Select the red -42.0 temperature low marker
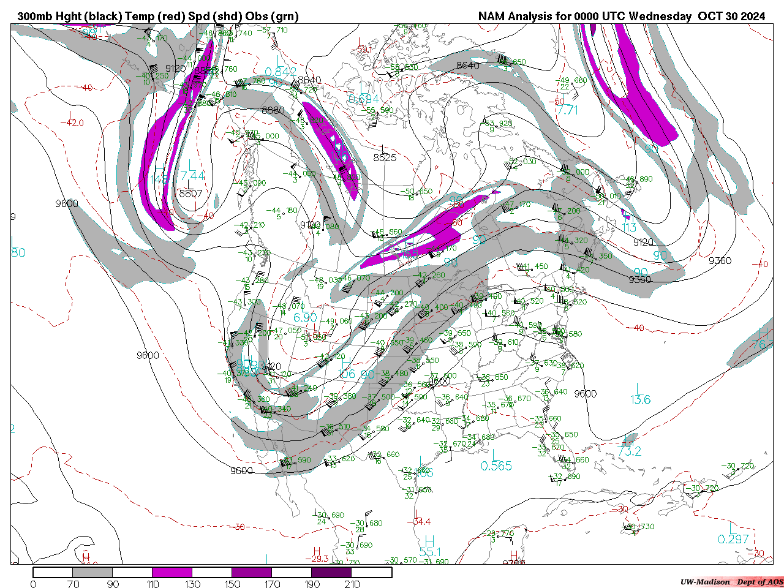 point(72,123)
